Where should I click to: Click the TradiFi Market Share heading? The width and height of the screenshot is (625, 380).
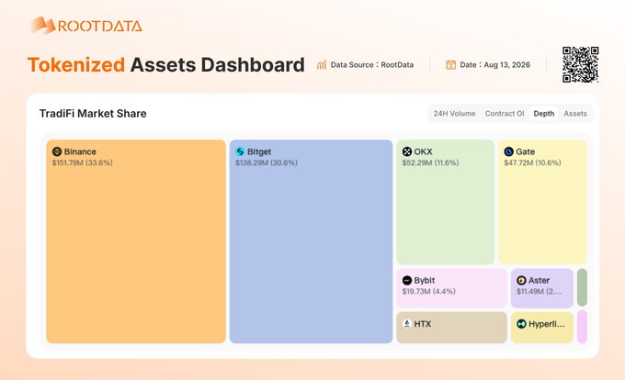93,114
